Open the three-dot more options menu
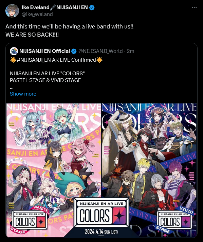This screenshot has width=203, height=242. pyautogui.click(x=194, y=7)
